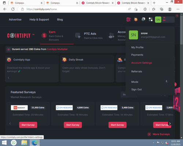183x146 pixels.
Task: Click the coin balance display in header
Action: [x=168, y=20]
